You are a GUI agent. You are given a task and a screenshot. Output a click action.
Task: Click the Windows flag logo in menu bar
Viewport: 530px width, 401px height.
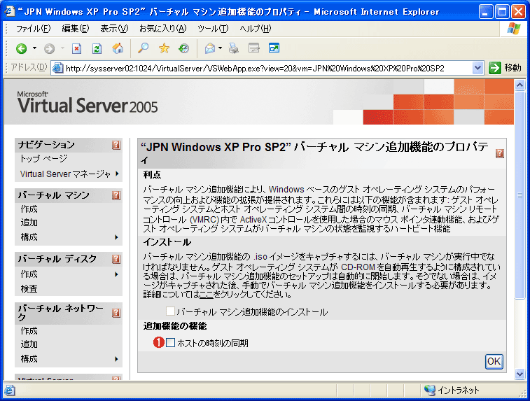pyautogui.click(x=513, y=29)
